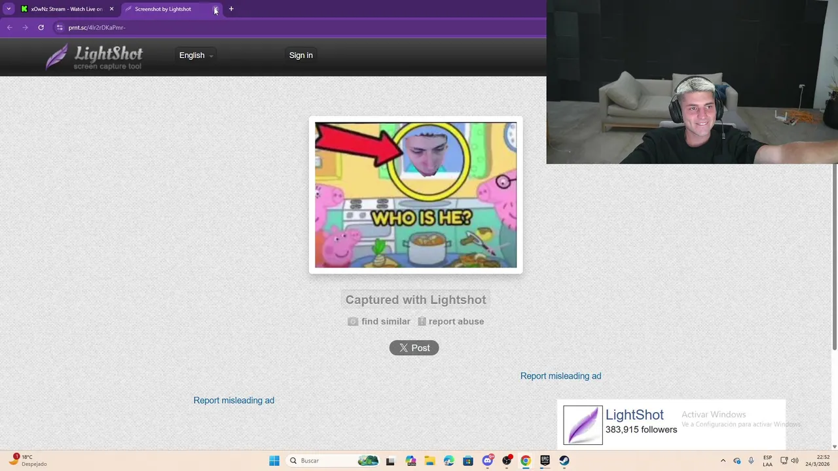Close the Screenshot by Lightshot tab
This screenshot has width=838, height=471.
pyautogui.click(x=216, y=9)
